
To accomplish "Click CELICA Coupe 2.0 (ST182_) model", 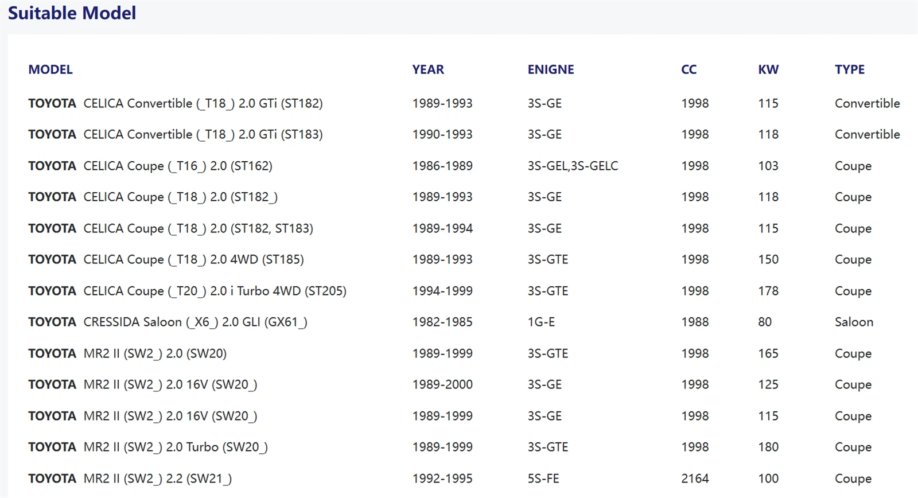I will click(x=181, y=197).
